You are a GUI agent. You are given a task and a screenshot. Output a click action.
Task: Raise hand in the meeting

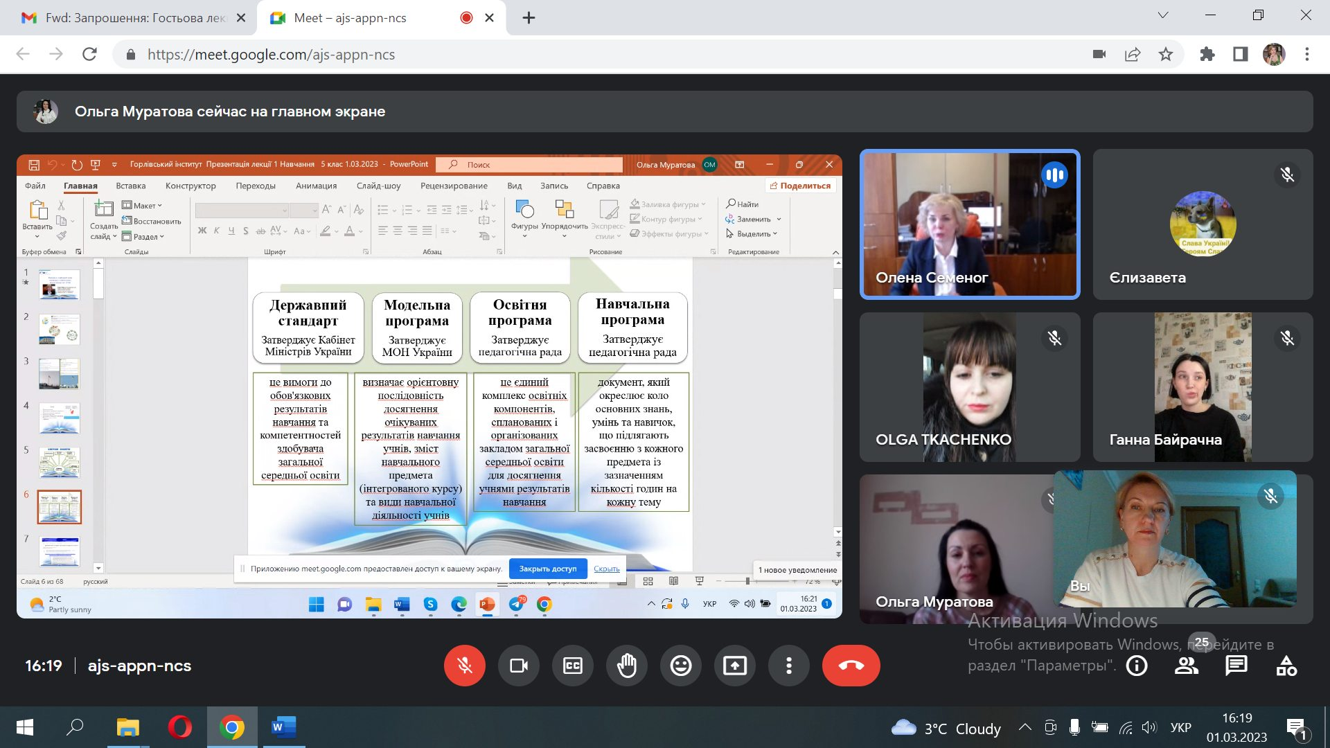tap(627, 666)
